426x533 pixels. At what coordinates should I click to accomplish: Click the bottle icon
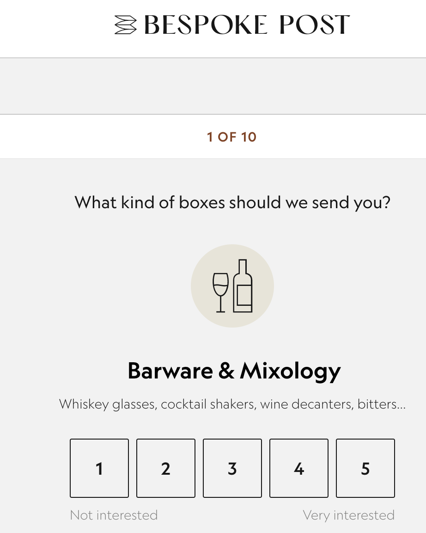coord(243,286)
